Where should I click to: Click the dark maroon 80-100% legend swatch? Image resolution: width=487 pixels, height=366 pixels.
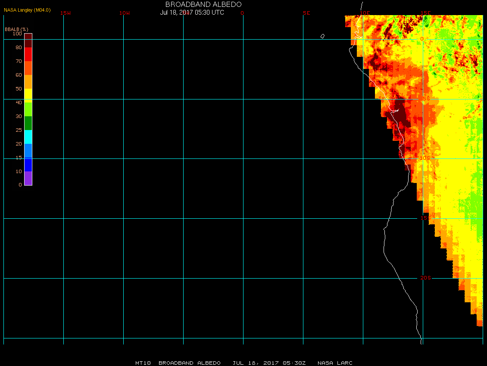click(x=28, y=40)
